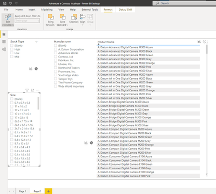Click the Save icon in title bar
This screenshot has height=194, width=216.
click(x=5, y=3)
